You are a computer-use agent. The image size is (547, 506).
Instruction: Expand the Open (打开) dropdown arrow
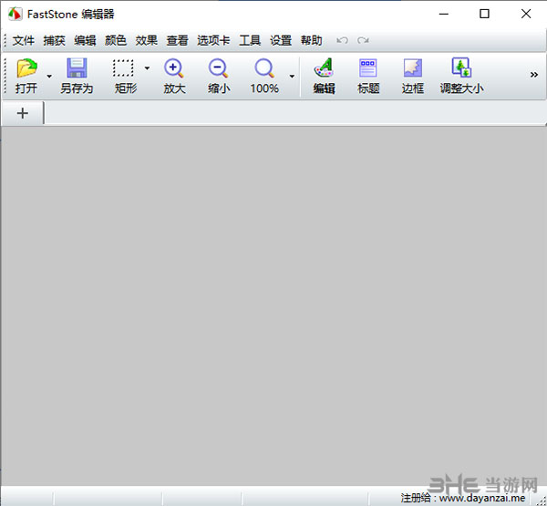(49, 76)
